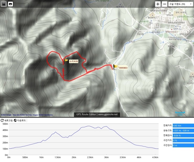Click the 다운로드 label
194x162 pixels.
21,120
